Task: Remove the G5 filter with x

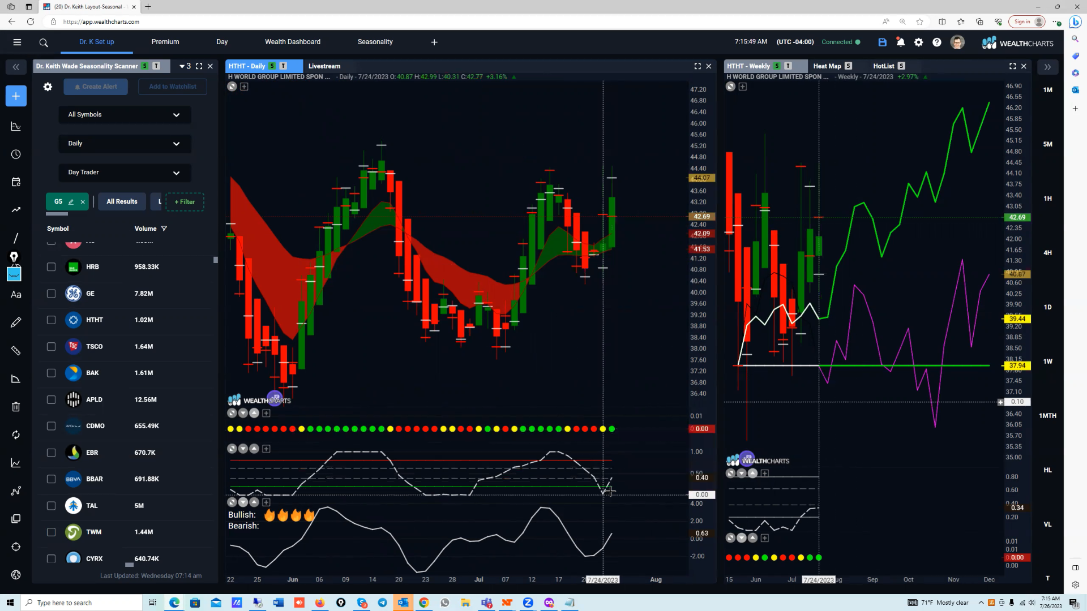Action: [83, 202]
